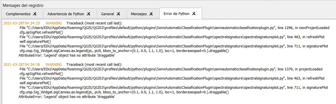336x104 pixels.
Task: Click the last AttributeError 'draggable' message line
Action: (x=67, y=97)
